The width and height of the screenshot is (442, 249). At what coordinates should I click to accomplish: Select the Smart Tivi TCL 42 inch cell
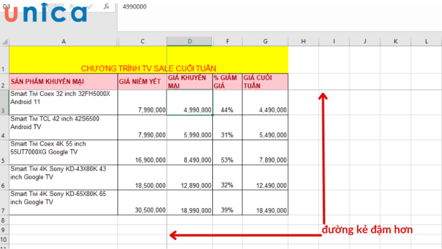64,127
